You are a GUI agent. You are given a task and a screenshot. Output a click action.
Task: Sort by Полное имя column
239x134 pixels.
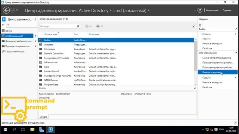pos(51,34)
